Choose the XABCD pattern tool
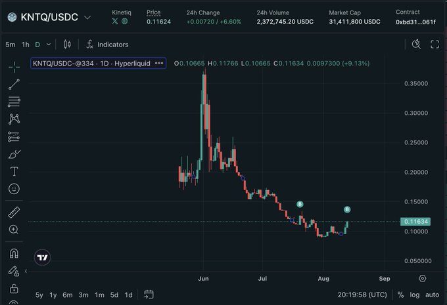Image resolution: width=447 pixels, height=305 pixels. [14, 119]
